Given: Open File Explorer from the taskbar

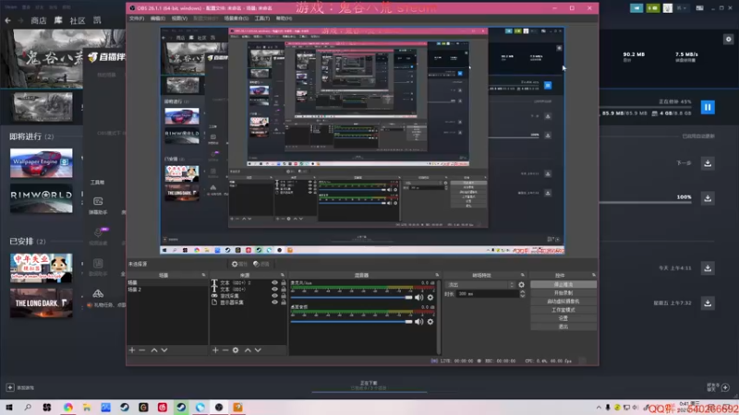Looking at the screenshot, I should click(87, 408).
